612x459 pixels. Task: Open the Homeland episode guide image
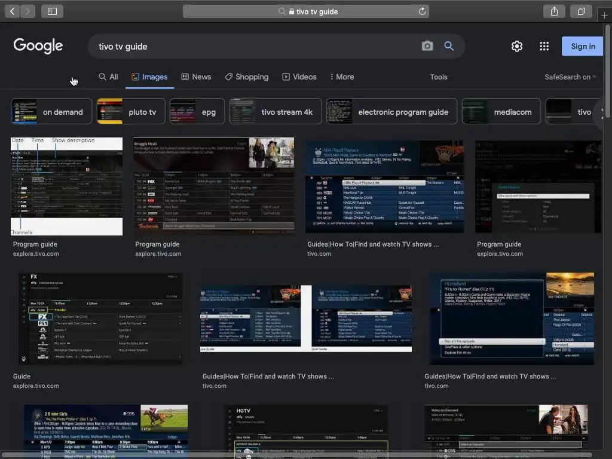(x=512, y=319)
